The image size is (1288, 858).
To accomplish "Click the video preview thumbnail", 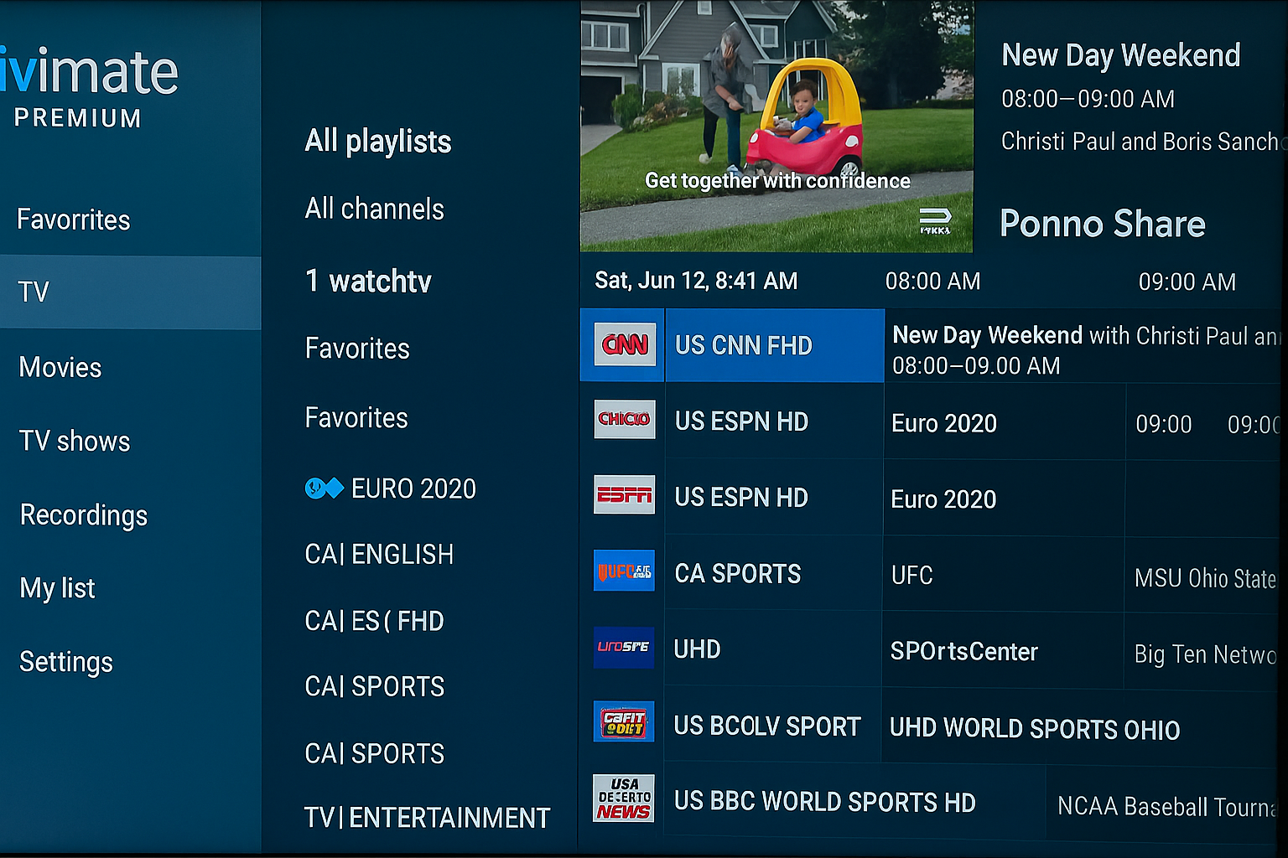I will tap(776, 126).
